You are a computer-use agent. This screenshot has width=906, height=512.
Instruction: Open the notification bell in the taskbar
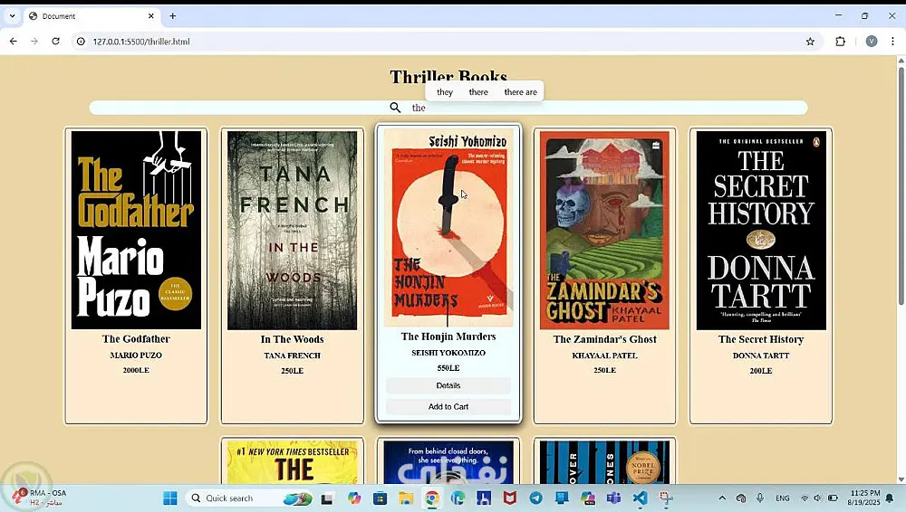[x=891, y=498]
